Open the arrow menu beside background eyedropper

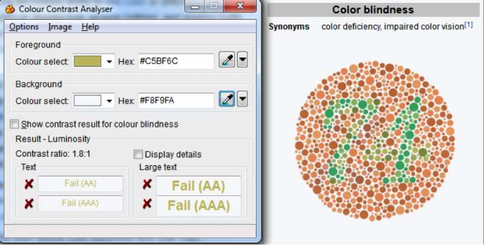pyautogui.click(x=243, y=100)
